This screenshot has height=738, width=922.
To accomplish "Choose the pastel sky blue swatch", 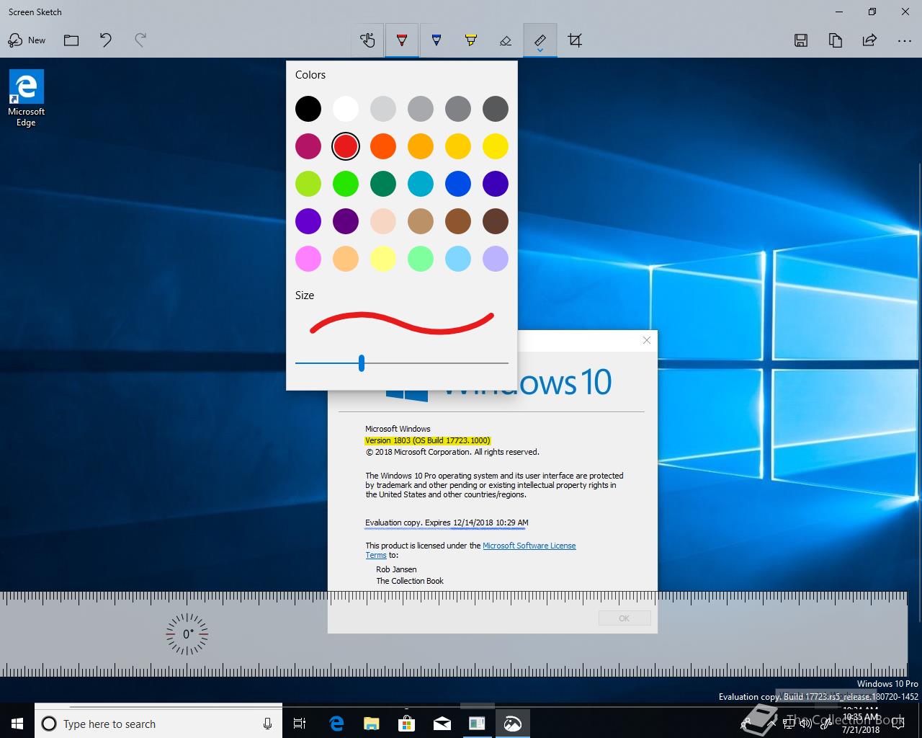I will tap(458, 259).
